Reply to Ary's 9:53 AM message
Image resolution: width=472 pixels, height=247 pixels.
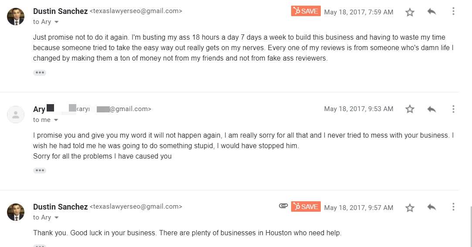coord(431,109)
